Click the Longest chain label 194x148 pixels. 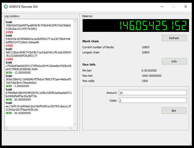[x=91, y=52]
